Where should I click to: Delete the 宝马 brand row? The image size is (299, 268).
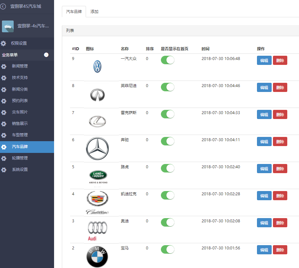[x=280, y=250]
